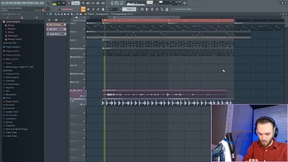288x162 pixels.
Task: Click the stamp icon left of snap selector
Action: (103, 9)
